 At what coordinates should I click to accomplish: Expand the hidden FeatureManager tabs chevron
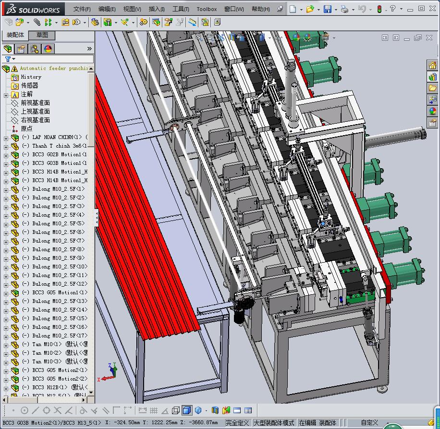89,49
